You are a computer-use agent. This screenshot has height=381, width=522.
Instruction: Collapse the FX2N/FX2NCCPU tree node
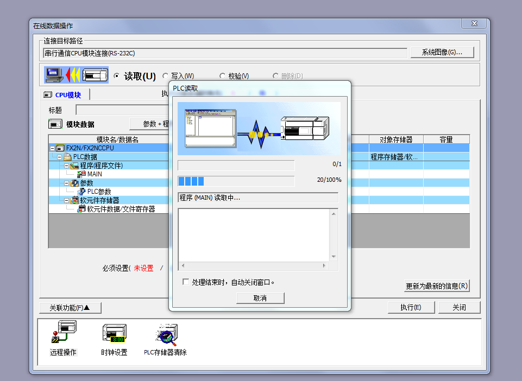pyautogui.click(x=52, y=148)
